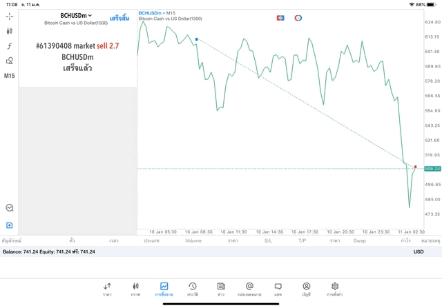Open the chart search icon in sidebar

(10, 207)
